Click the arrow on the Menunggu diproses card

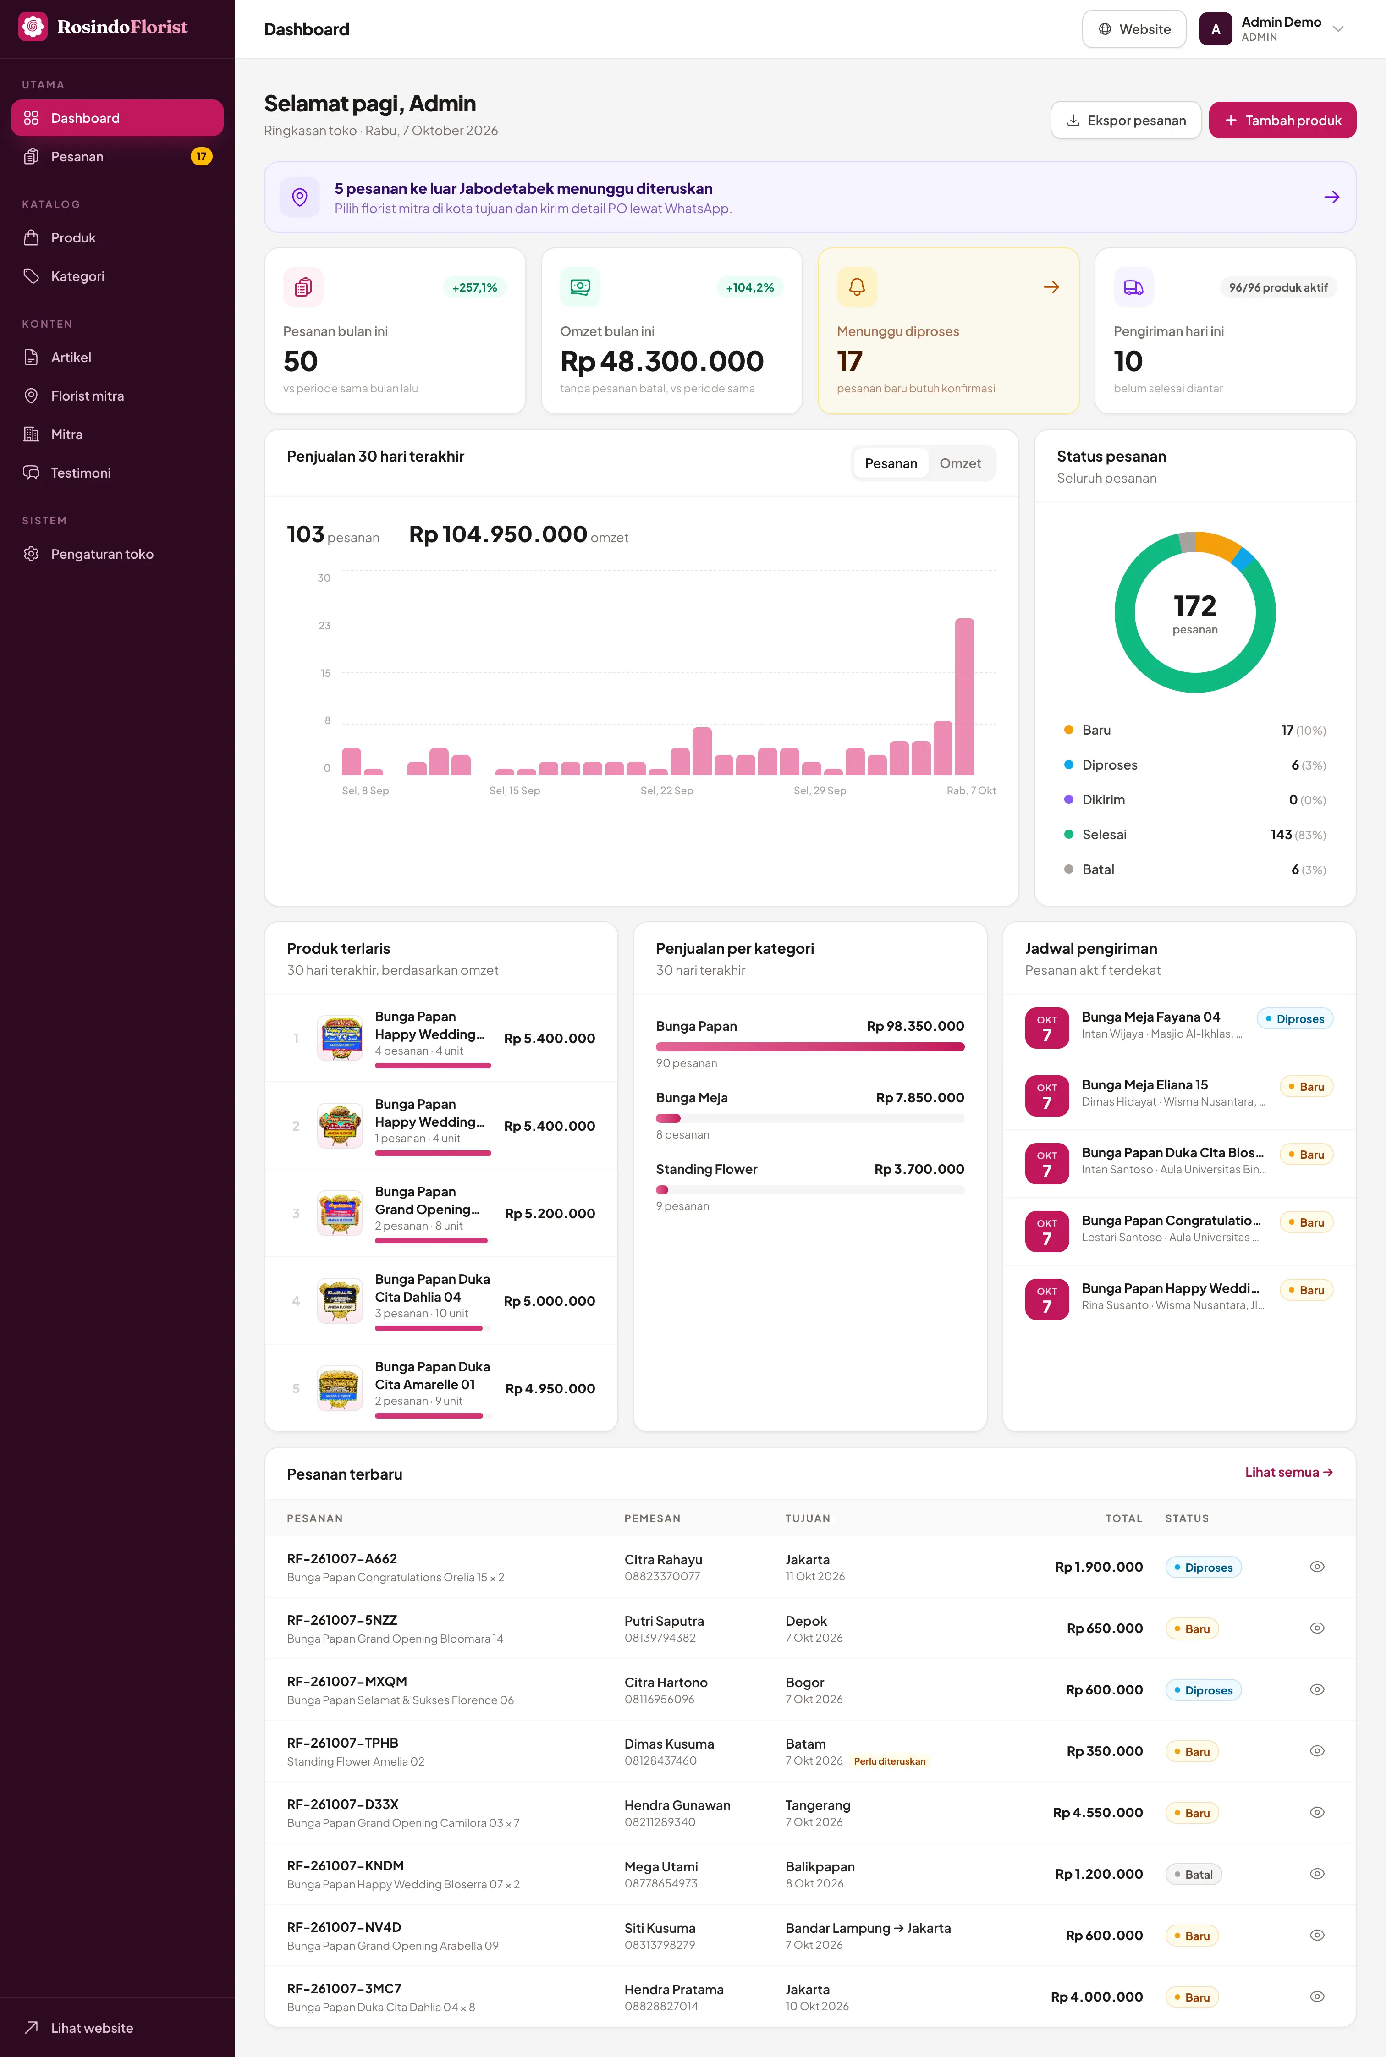1051,287
